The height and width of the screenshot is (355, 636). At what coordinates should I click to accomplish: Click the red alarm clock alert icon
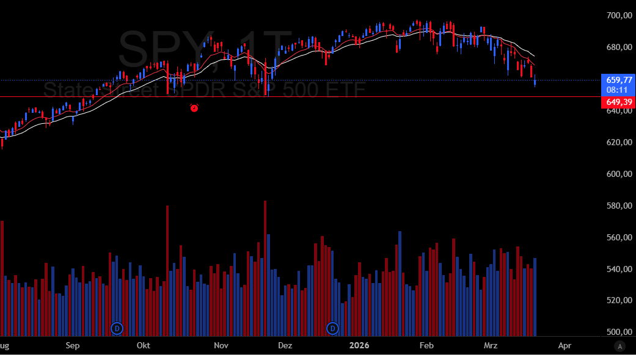tap(194, 108)
